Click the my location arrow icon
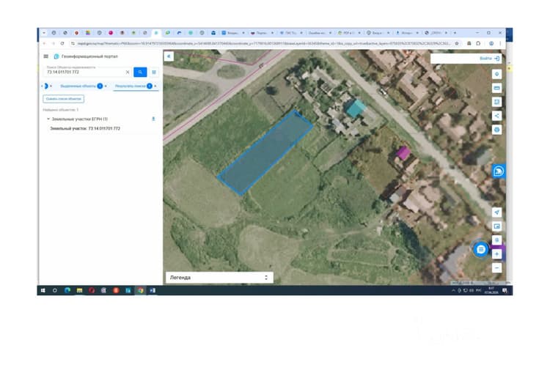550x389 pixels. click(x=496, y=212)
